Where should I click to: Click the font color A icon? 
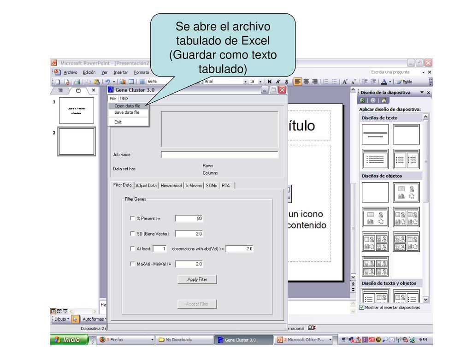click(x=384, y=82)
